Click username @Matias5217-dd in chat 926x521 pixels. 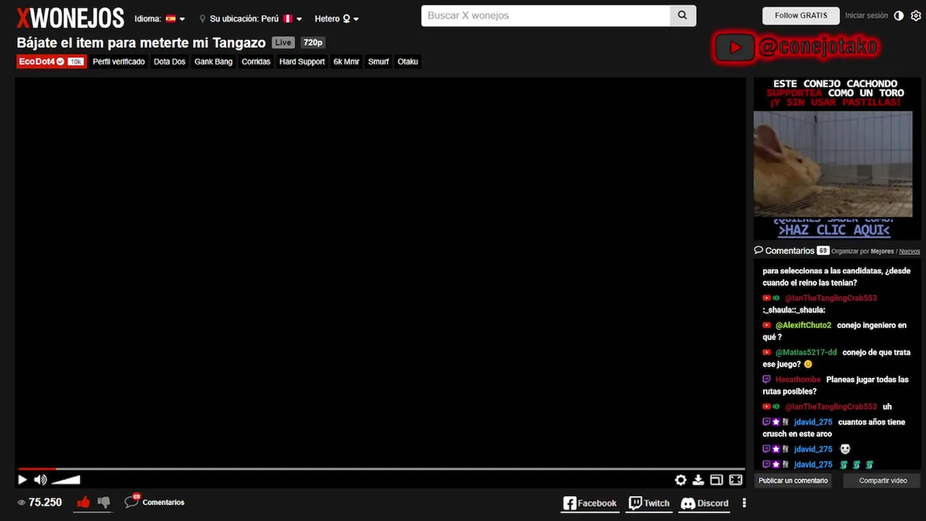tap(806, 352)
